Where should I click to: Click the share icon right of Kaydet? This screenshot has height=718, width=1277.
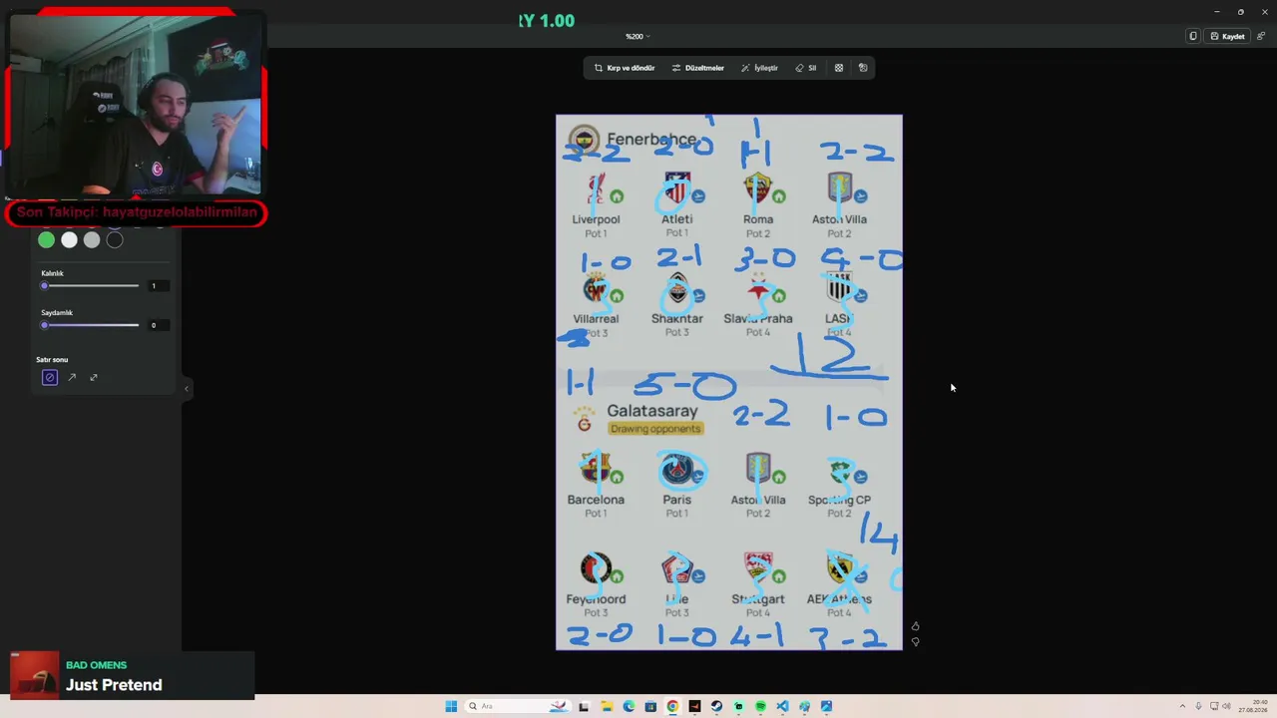(x=1261, y=37)
